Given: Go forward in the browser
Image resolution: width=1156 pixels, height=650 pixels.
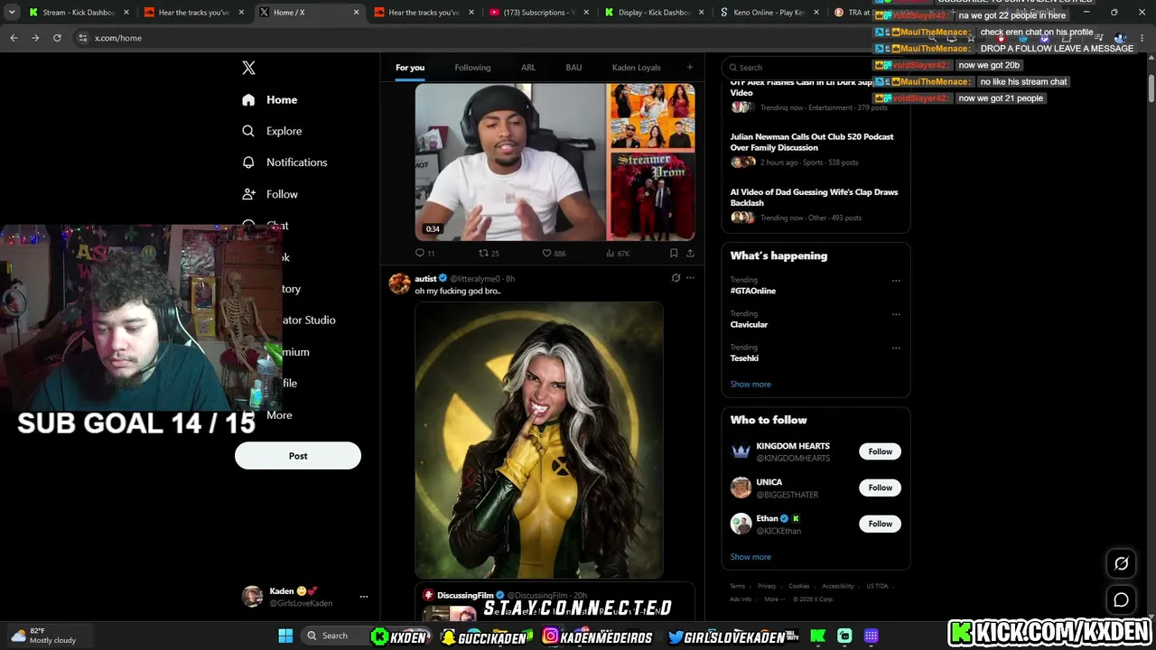Looking at the screenshot, I should (x=35, y=38).
